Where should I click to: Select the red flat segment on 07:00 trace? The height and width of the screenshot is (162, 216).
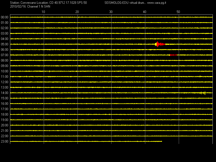(x=173, y=55)
